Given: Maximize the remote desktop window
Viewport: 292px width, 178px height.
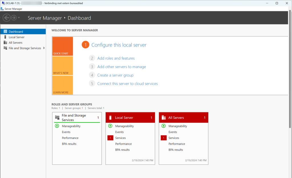Looking at the screenshot, I should click(277, 3).
